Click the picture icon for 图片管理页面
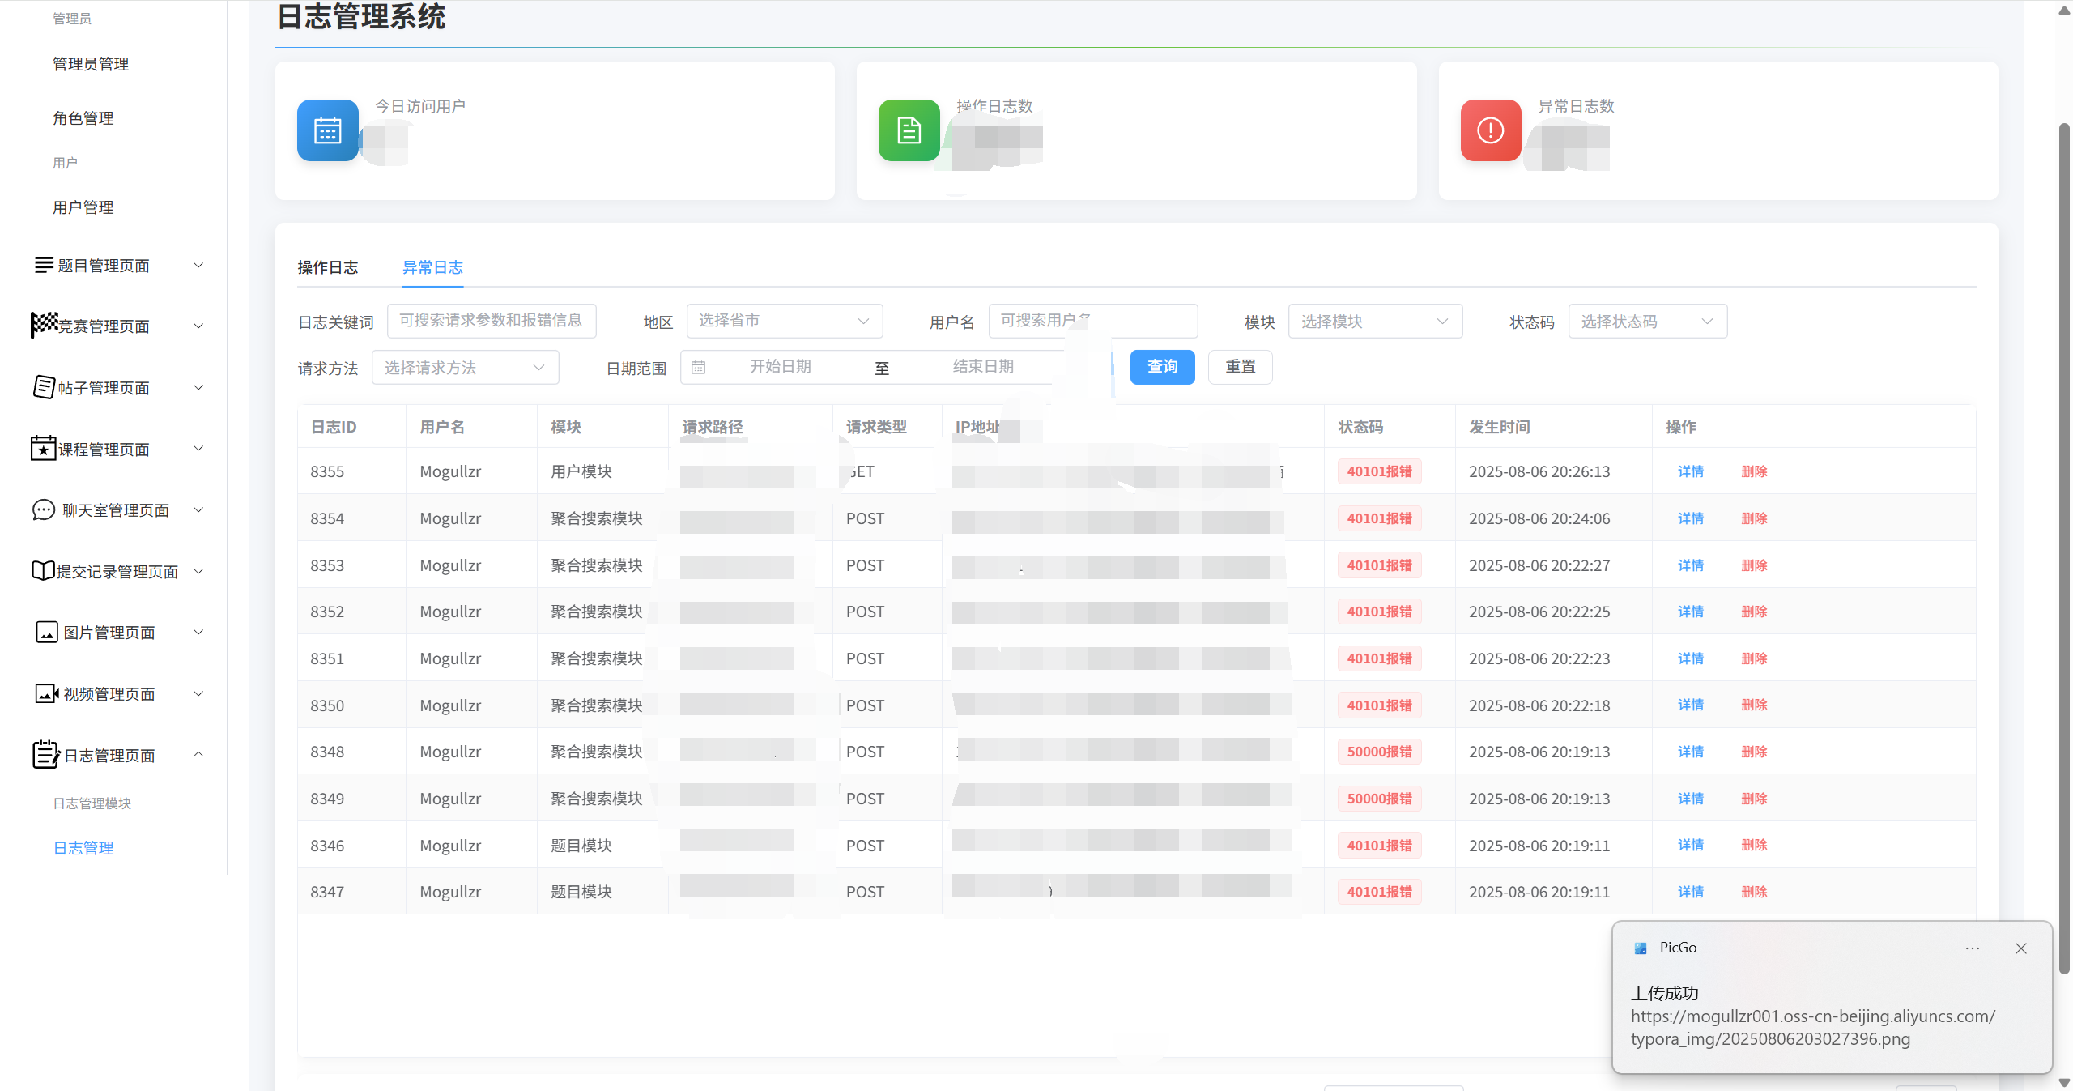Screen dimensions: 2073x1091 point(46,632)
